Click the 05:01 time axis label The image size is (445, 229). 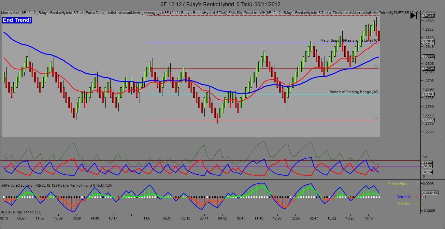point(167,219)
